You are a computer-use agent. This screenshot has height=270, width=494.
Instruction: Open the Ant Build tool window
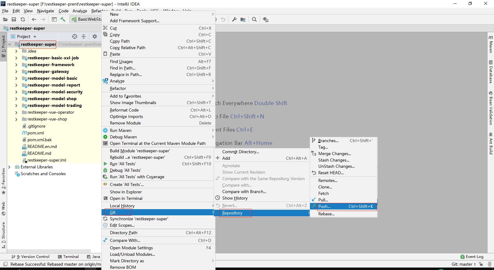(x=491, y=143)
